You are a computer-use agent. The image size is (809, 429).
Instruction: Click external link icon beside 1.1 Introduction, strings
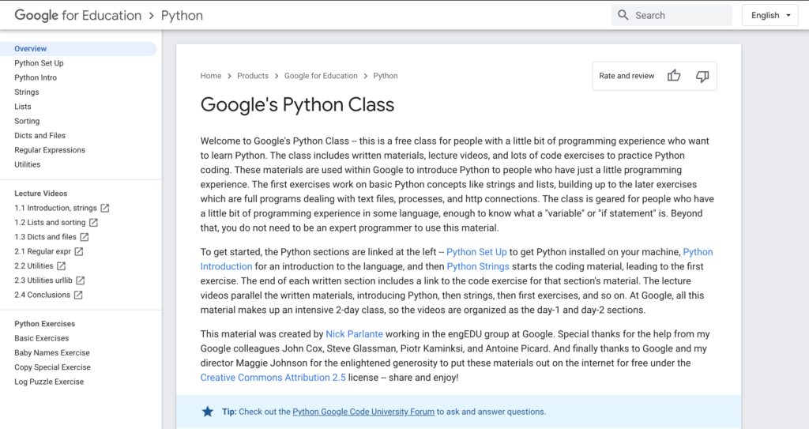pos(105,208)
